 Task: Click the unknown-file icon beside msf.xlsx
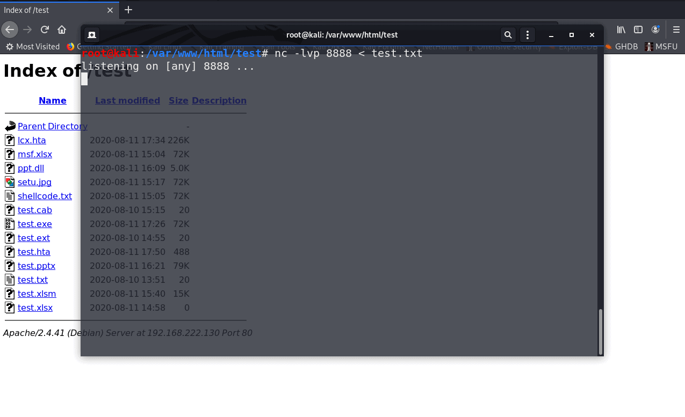coord(10,154)
